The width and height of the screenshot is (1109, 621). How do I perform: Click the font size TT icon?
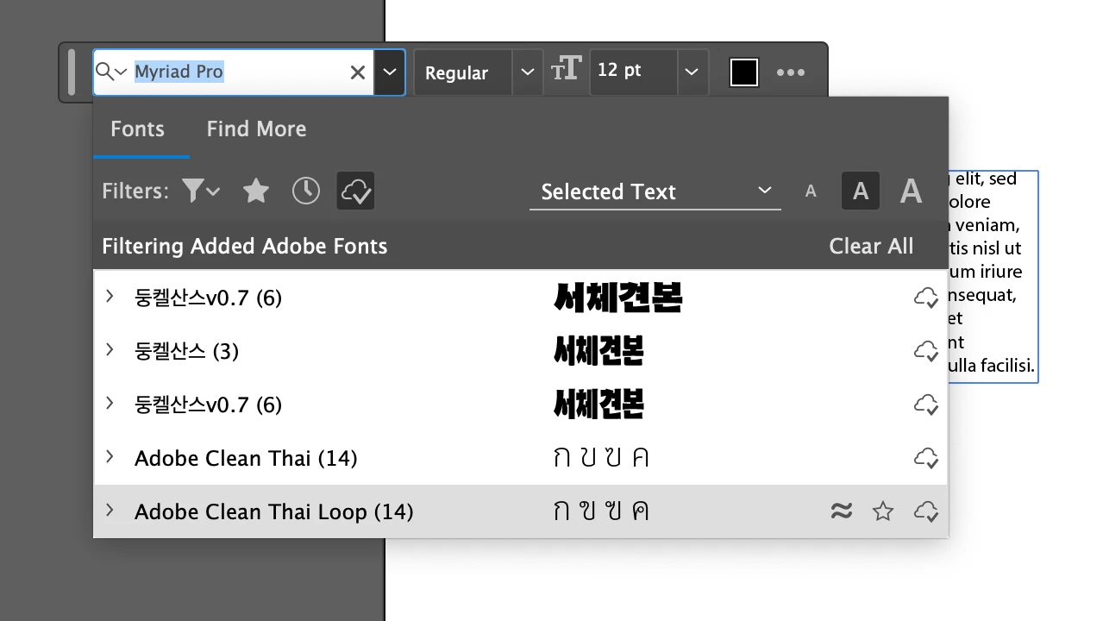(567, 69)
